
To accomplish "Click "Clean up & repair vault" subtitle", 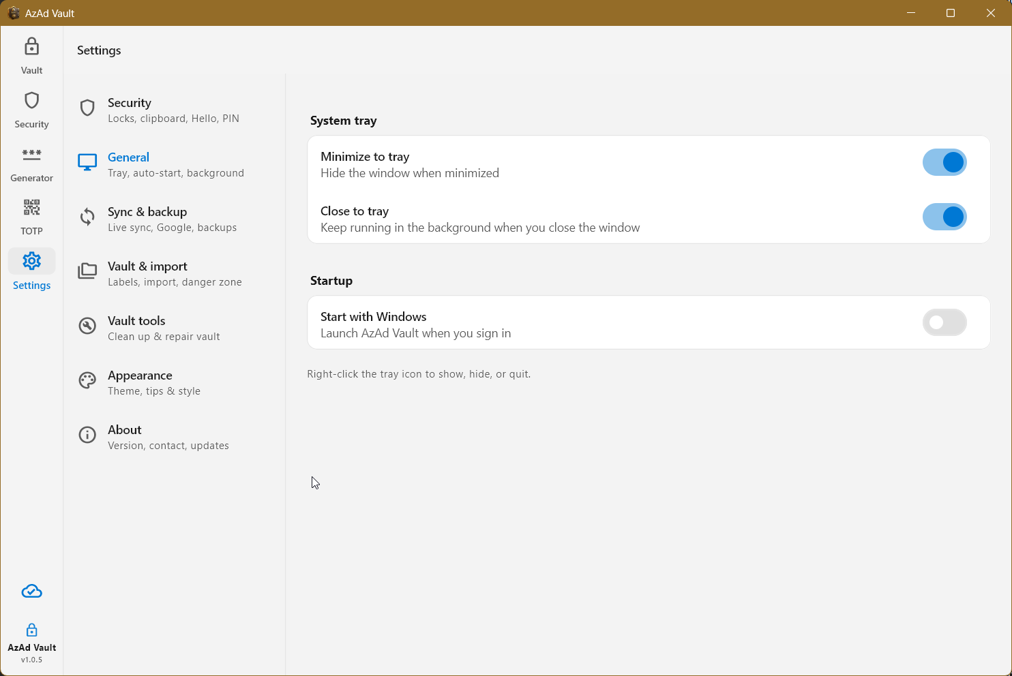I will coord(164,337).
